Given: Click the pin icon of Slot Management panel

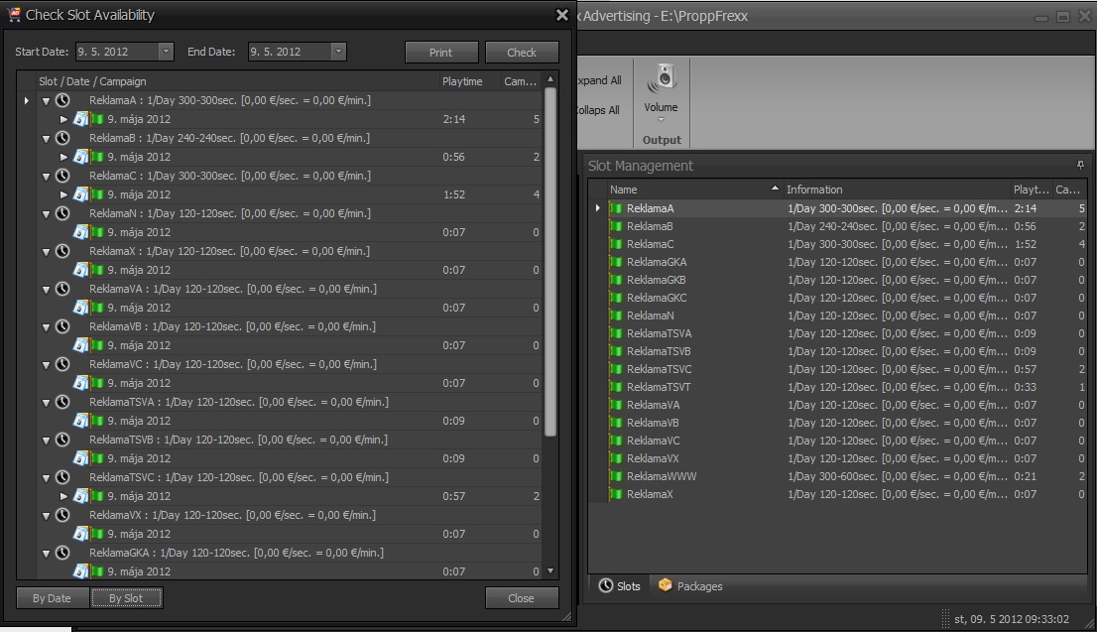Looking at the screenshot, I should coord(1080,165).
